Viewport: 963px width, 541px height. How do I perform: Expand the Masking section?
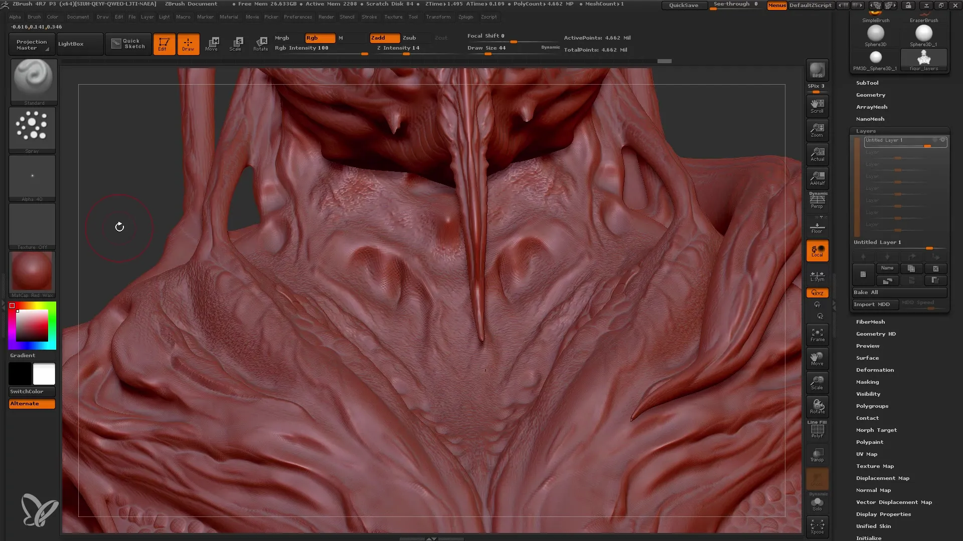tap(868, 382)
